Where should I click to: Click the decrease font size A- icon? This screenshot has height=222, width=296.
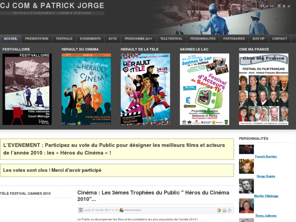(289, 6)
